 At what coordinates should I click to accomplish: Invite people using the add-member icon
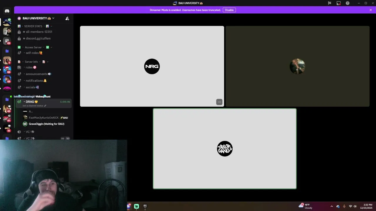point(67,18)
